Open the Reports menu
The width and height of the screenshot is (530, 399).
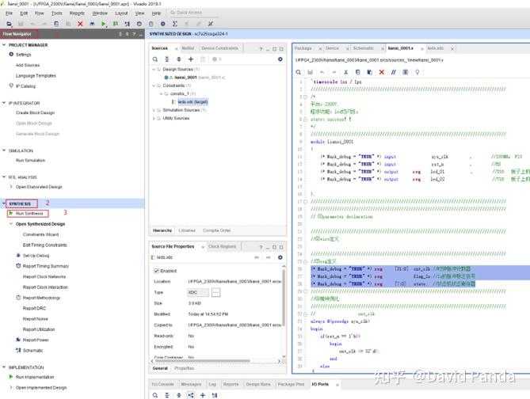77,13
